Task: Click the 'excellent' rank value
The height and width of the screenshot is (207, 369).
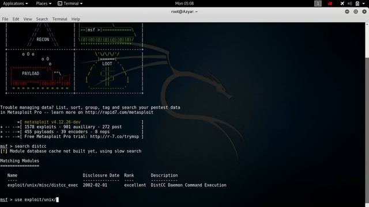Action: (x=135, y=185)
